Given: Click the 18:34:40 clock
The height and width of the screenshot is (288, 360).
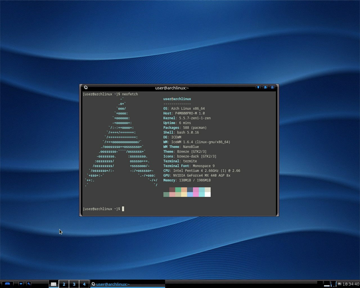Looking at the screenshot, I should pyautogui.click(x=351, y=284).
